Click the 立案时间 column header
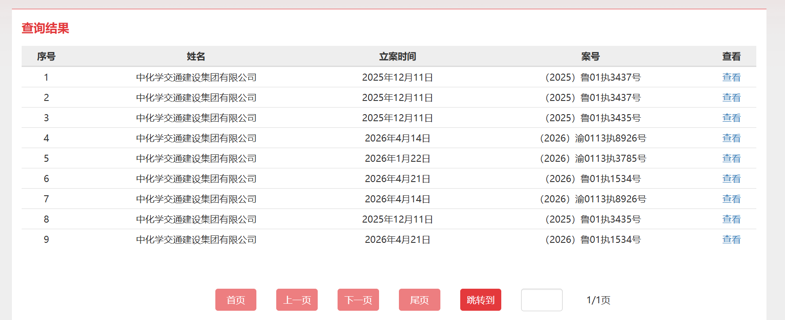The height and width of the screenshot is (320, 785). (397, 56)
